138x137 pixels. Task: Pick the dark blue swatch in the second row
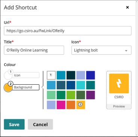[x=71, y=85]
